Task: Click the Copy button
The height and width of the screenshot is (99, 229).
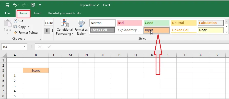Action: [x=20, y=27]
